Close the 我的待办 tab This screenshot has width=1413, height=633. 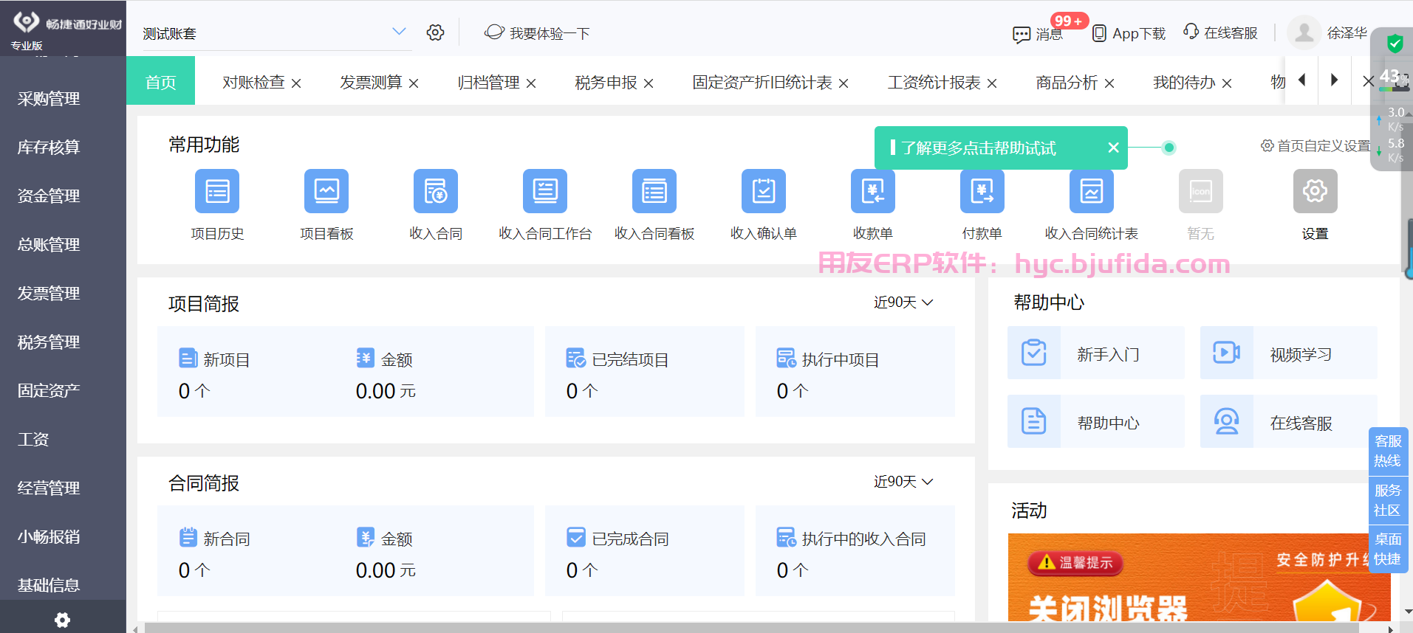[1227, 83]
